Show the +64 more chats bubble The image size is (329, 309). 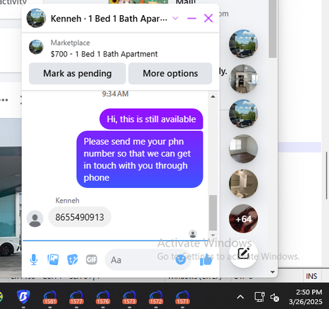(243, 219)
